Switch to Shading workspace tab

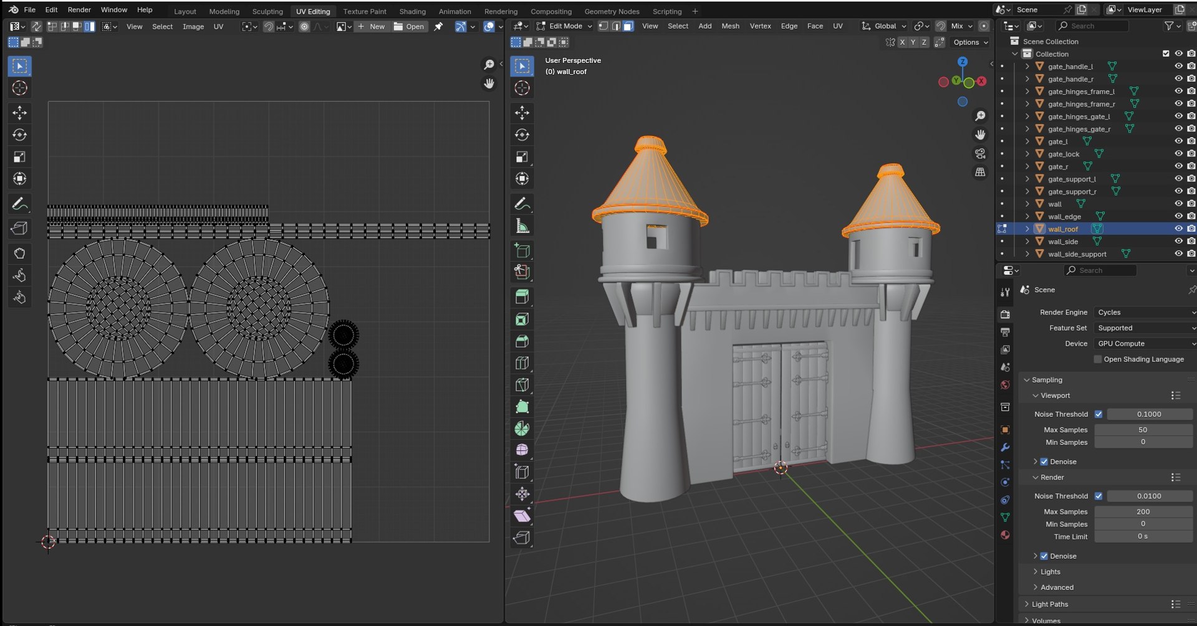tap(412, 11)
